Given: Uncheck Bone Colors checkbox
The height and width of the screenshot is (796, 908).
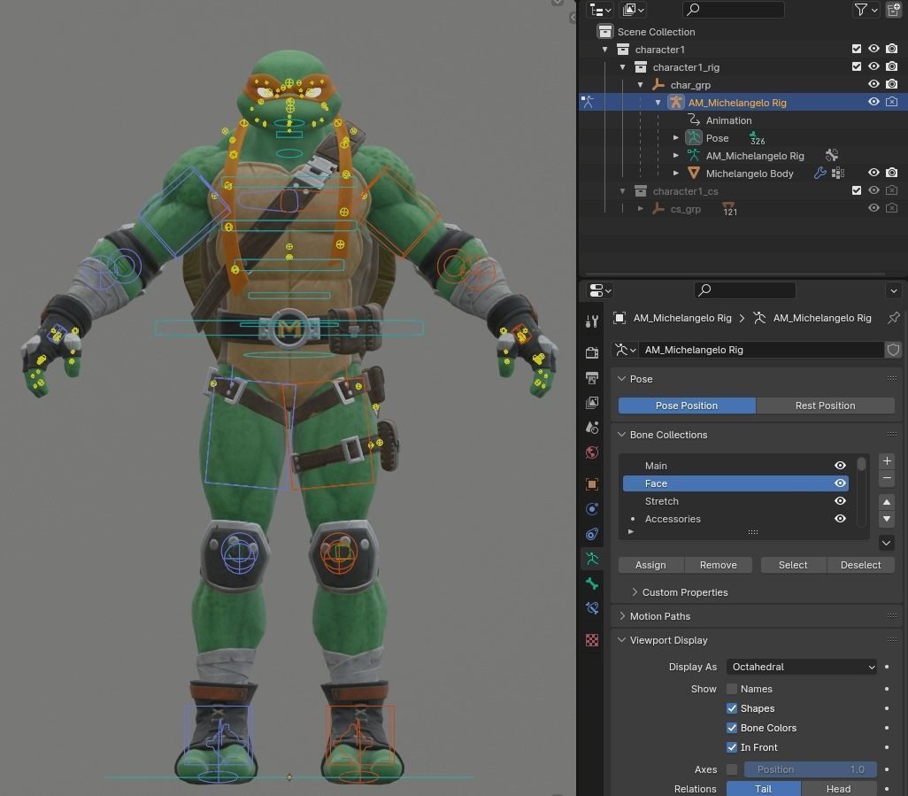Looking at the screenshot, I should 732,728.
